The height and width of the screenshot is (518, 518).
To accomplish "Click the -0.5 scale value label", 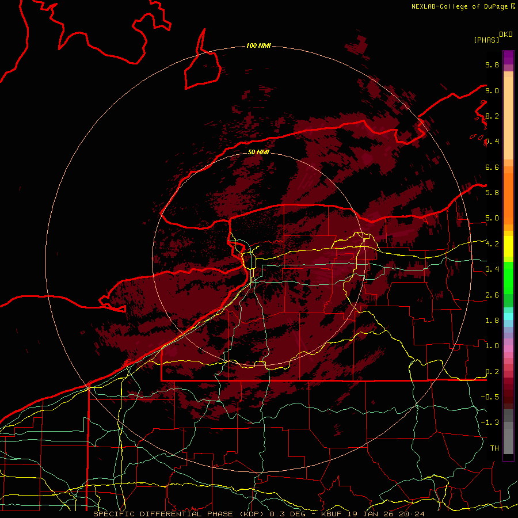I will pyautogui.click(x=490, y=397).
